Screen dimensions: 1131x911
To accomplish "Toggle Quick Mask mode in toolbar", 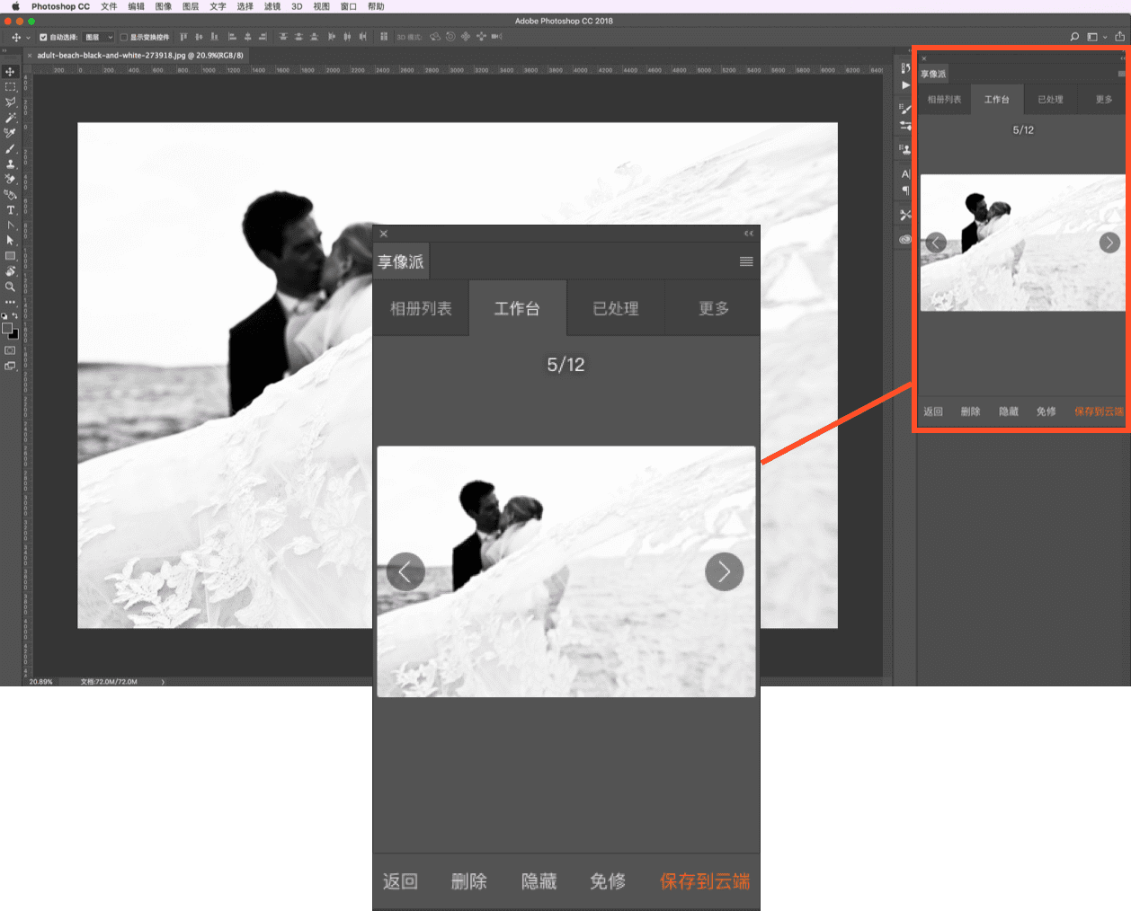I will pyautogui.click(x=10, y=350).
